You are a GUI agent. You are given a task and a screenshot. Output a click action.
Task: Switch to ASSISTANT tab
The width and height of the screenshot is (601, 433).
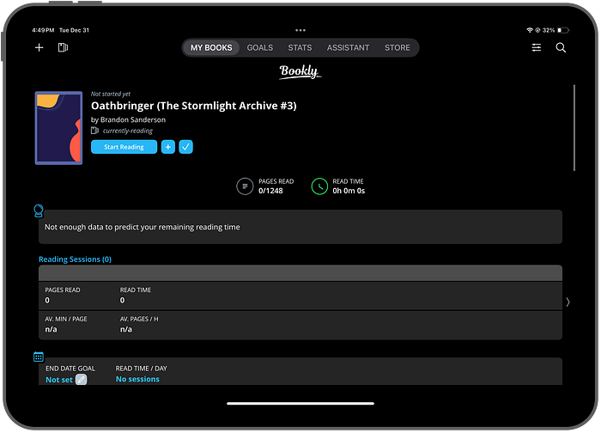(348, 47)
